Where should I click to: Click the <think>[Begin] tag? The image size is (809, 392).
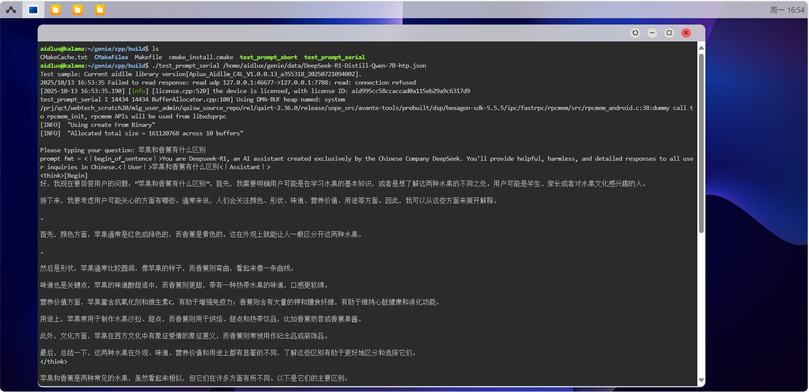(x=64, y=175)
